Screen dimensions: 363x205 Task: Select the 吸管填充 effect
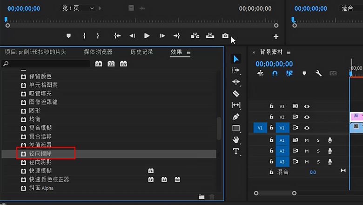[x=40, y=94]
